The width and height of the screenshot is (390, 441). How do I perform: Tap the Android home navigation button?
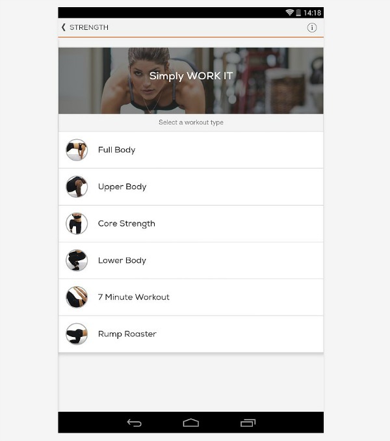pyautogui.click(x=191, y=423)
